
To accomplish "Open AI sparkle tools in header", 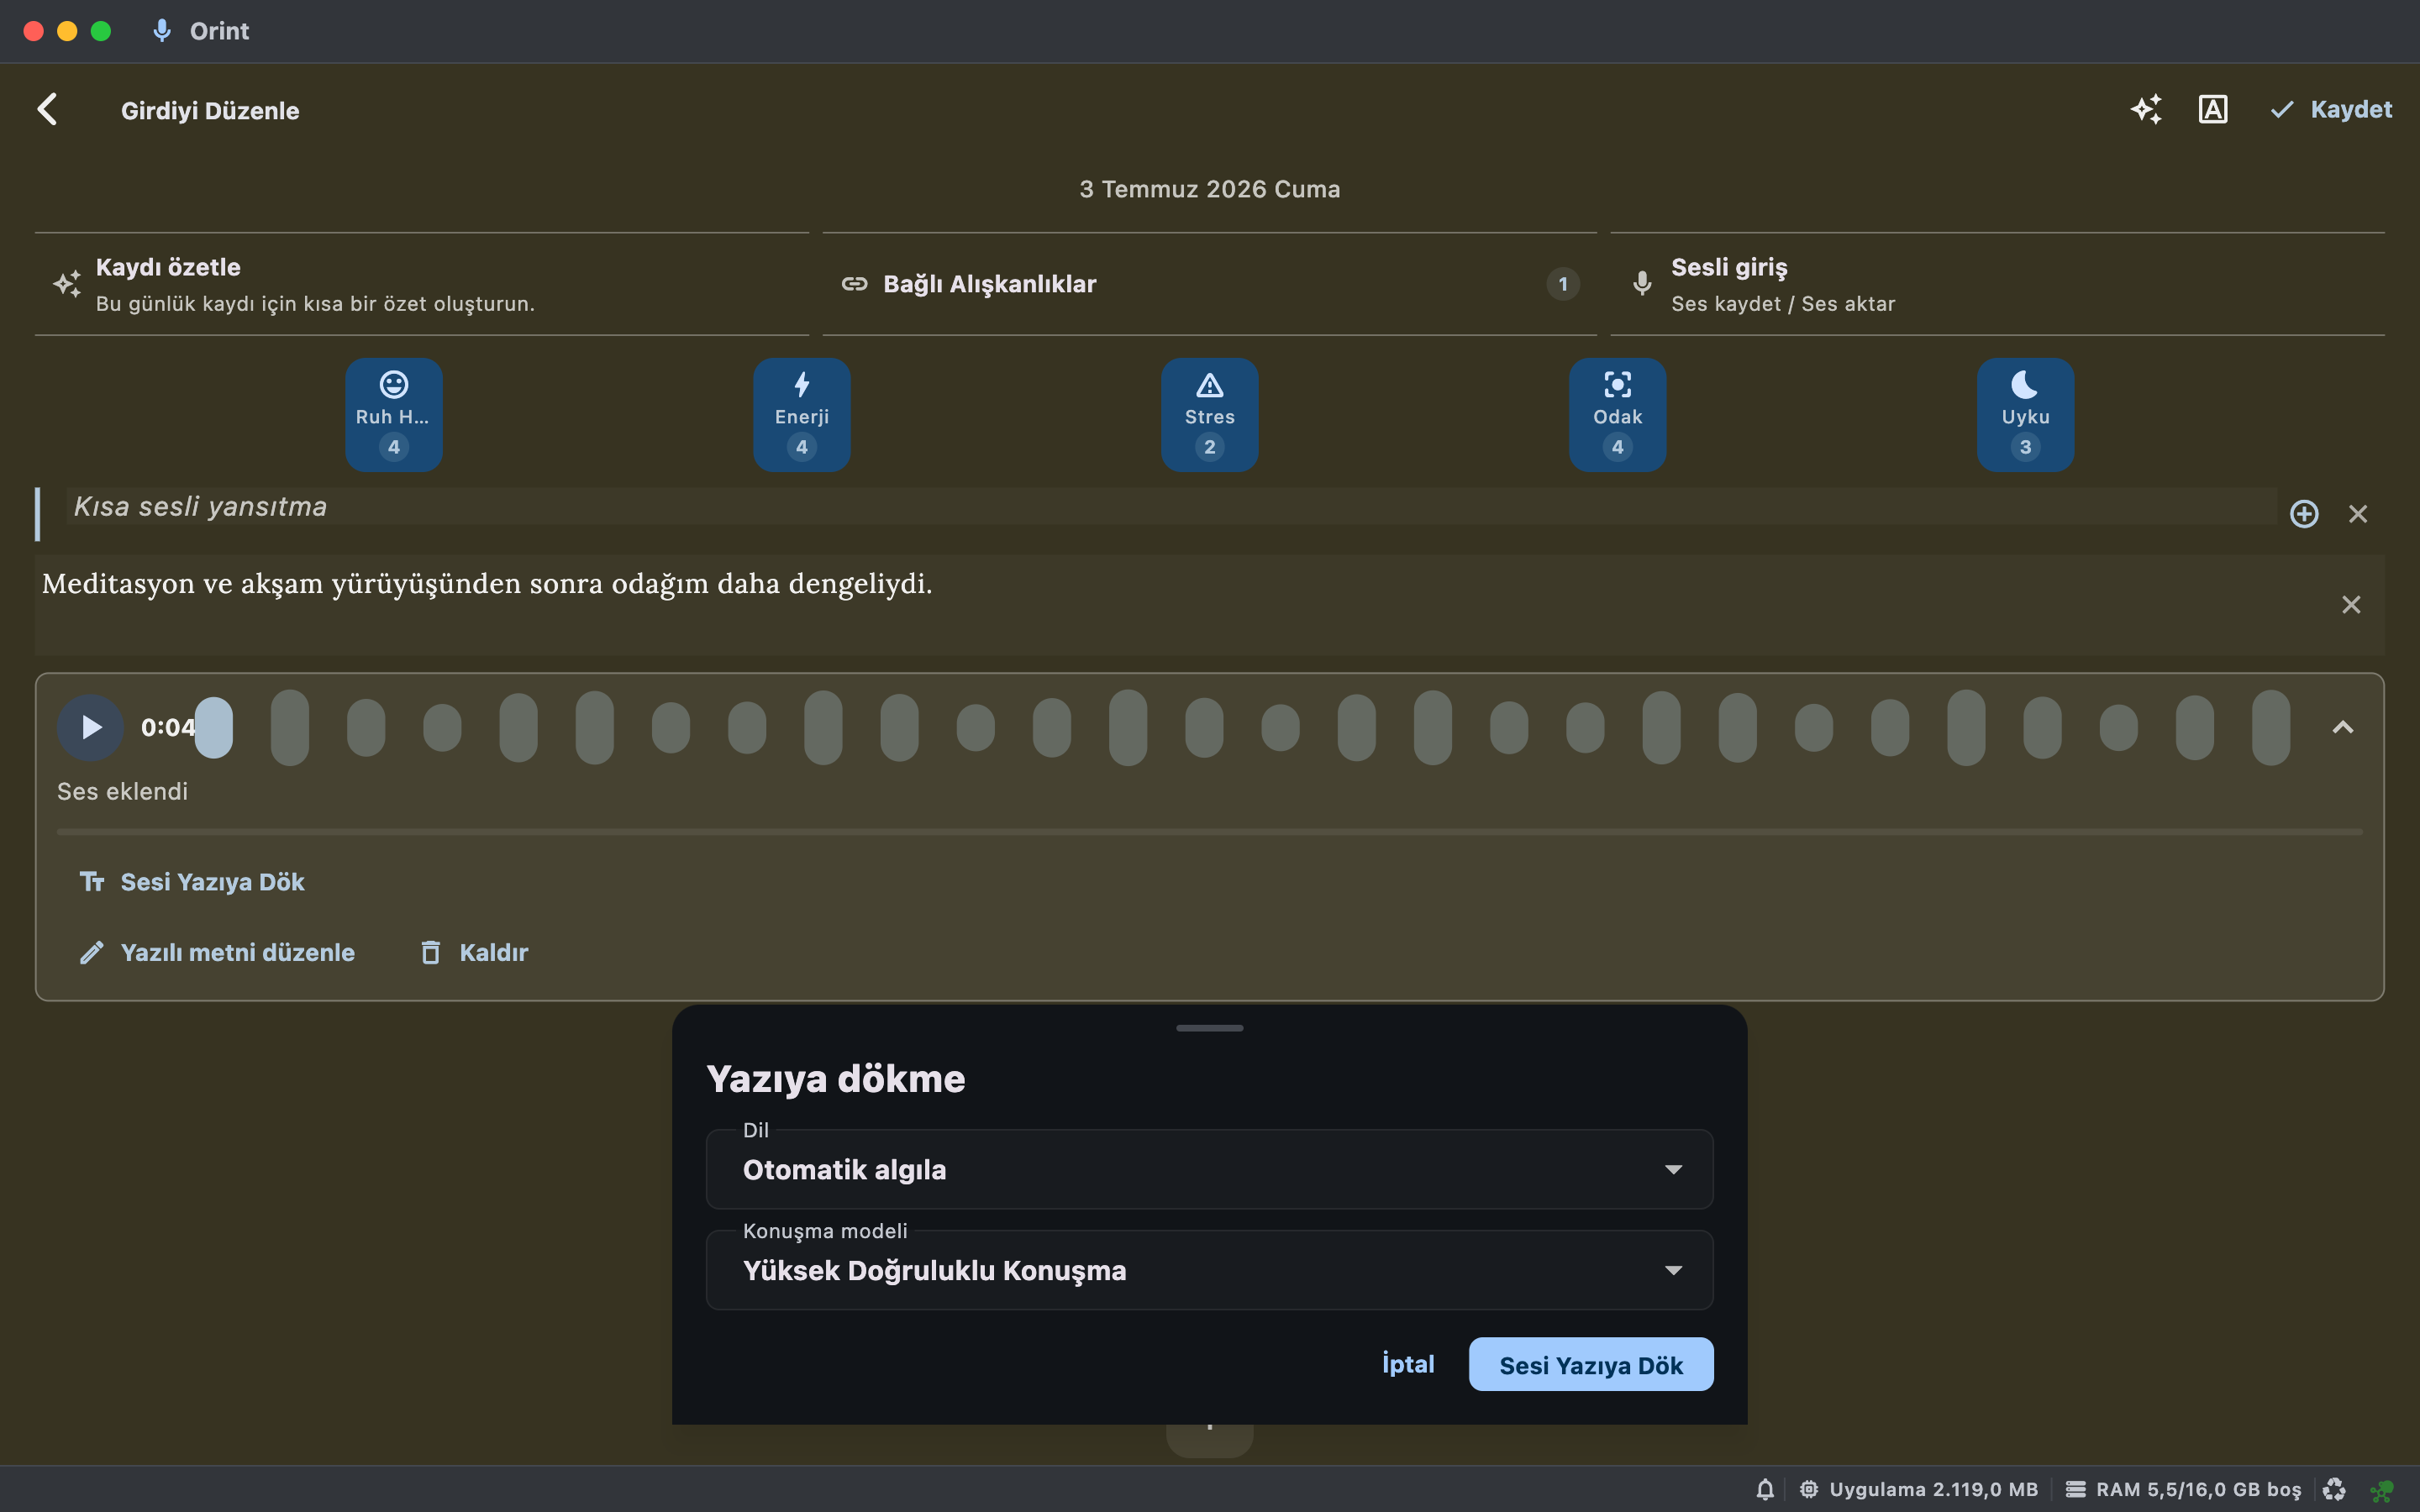I will pos(2146,109).
